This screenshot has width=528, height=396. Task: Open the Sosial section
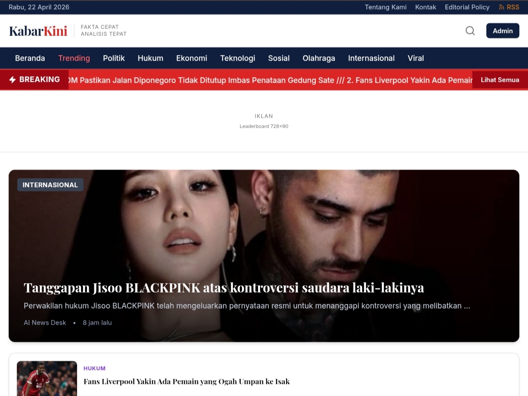279,58
